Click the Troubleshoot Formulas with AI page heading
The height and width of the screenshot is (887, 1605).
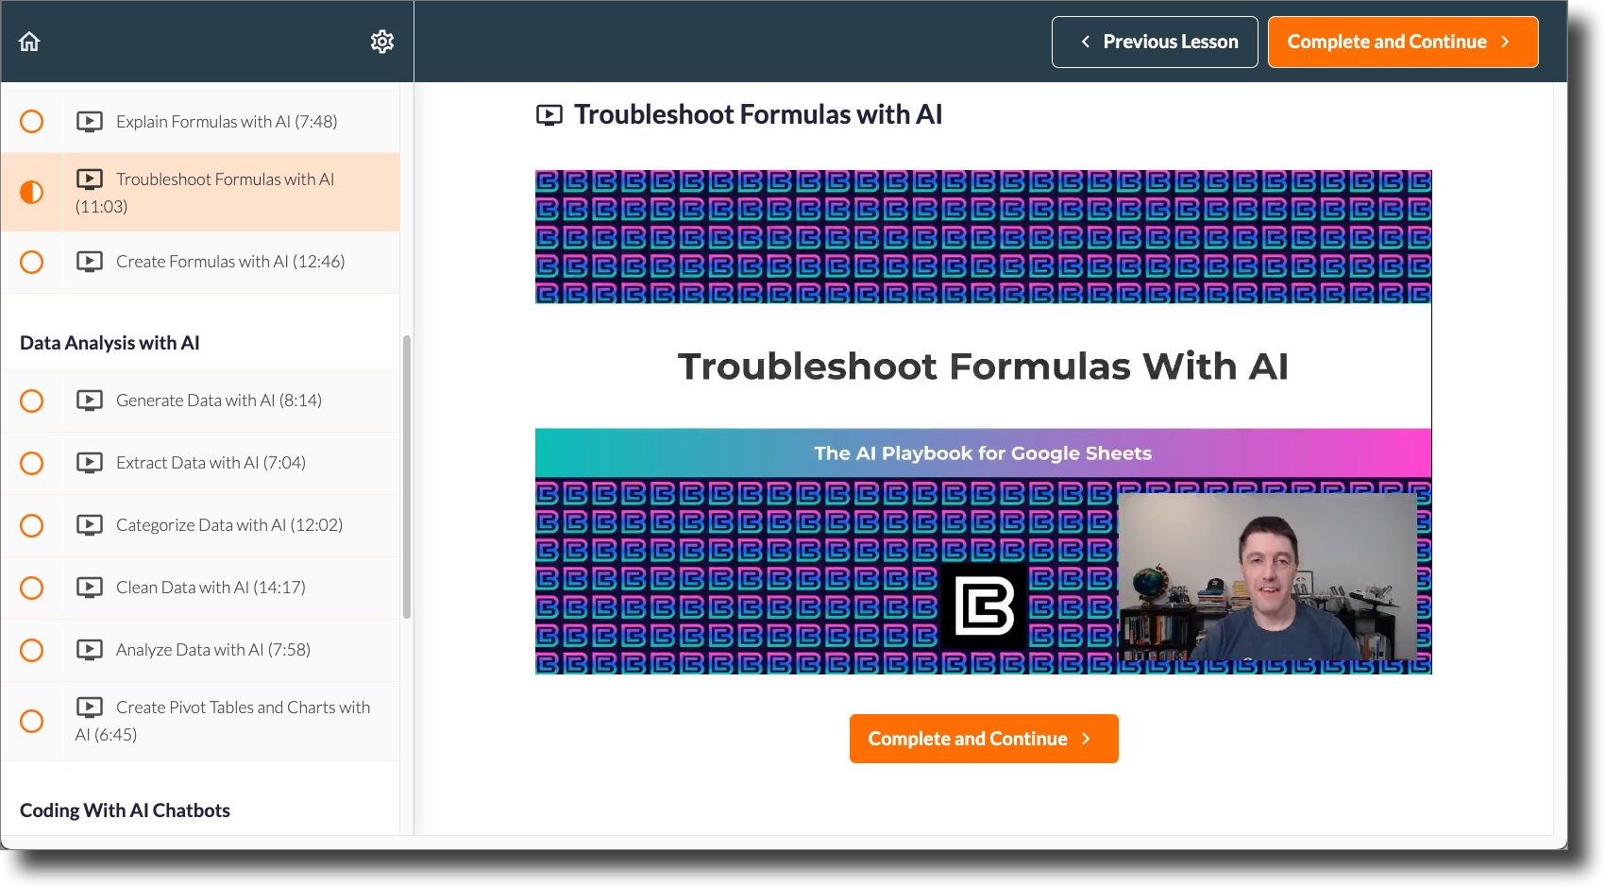pyautogui.click(x=758, y=114)
